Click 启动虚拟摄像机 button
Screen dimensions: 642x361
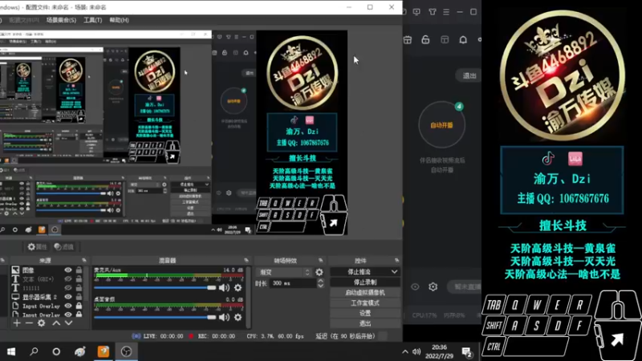point(365,293)
